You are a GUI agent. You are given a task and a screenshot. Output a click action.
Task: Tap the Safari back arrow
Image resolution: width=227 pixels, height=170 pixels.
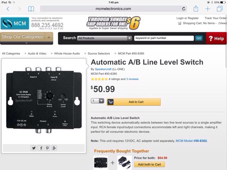coord(8,9)
